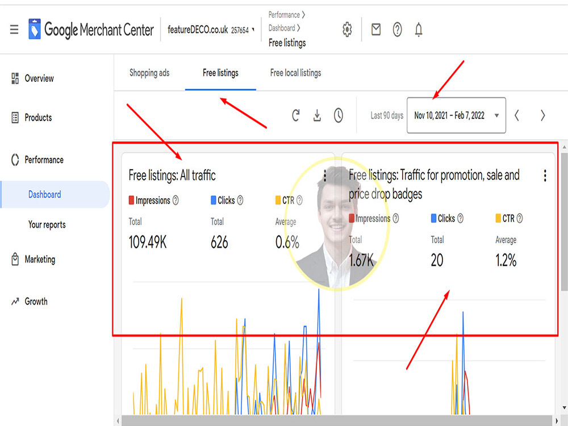
Task: Click the vertical scrollbar thumb
Action: click(x=564, y=222)
